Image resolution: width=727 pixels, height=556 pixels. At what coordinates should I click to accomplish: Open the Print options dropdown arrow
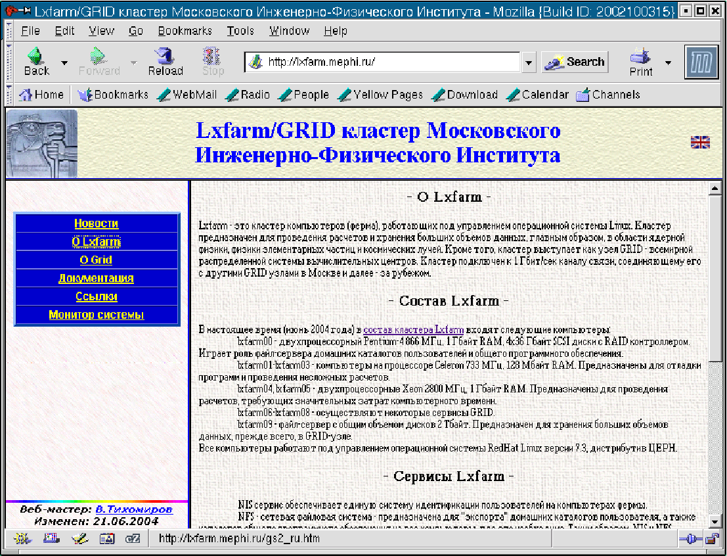(x=668, y=62)
